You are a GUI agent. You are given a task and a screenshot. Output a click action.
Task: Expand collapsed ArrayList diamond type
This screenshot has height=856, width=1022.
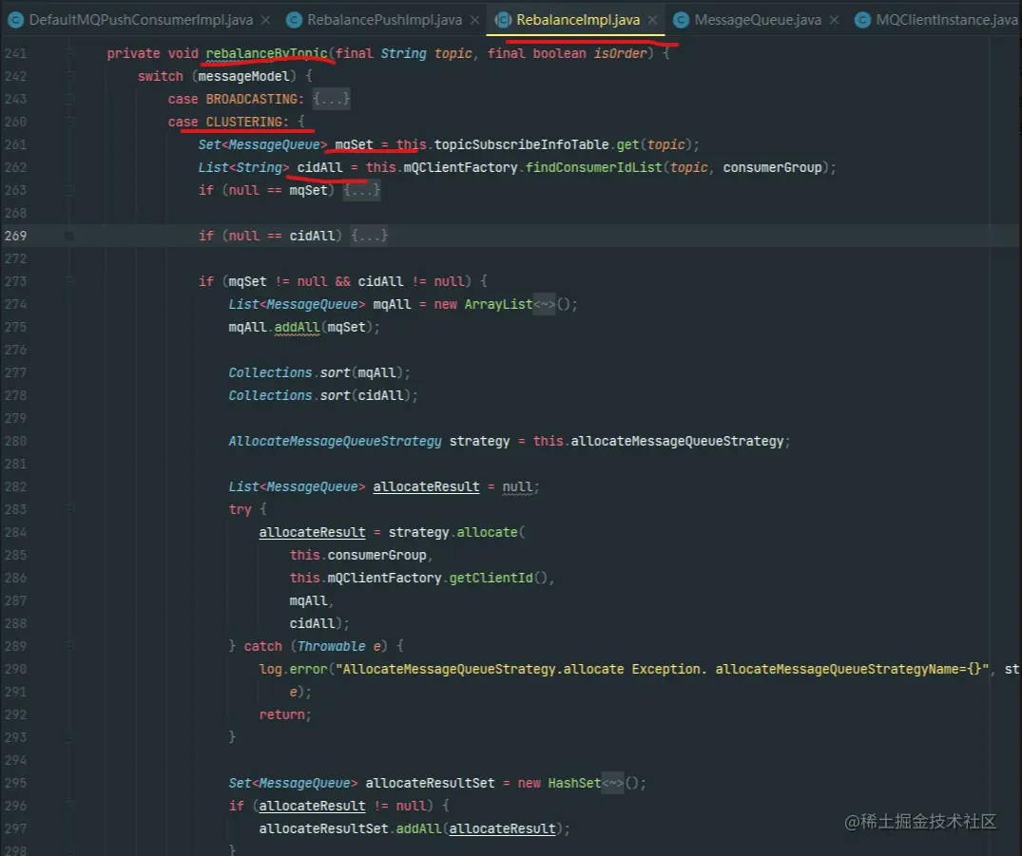click(544, 304)
